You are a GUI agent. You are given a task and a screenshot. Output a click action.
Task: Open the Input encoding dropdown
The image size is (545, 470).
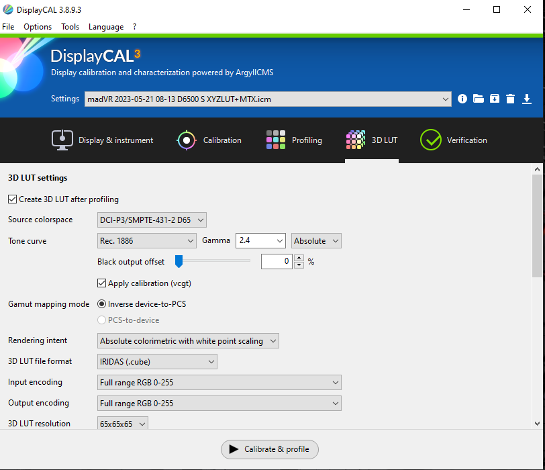tap(219, 383)
